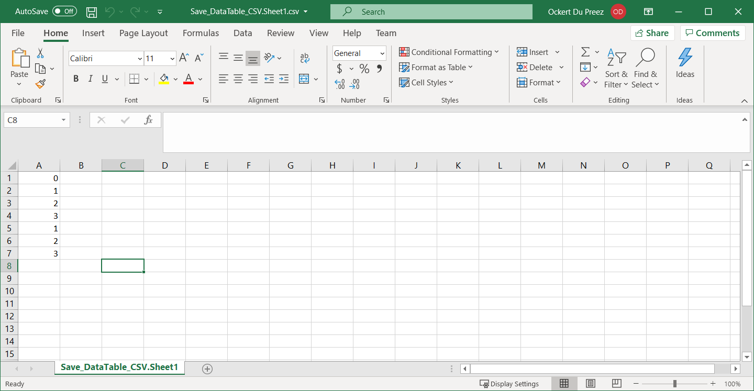Viewport: 754px width, 391px height.
Task: Open the font size 11 dropdown
Action: coord(173,59)
